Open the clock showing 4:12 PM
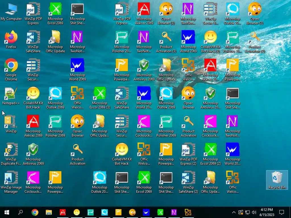This screenshot has width=291, height=218. point(267,212)
